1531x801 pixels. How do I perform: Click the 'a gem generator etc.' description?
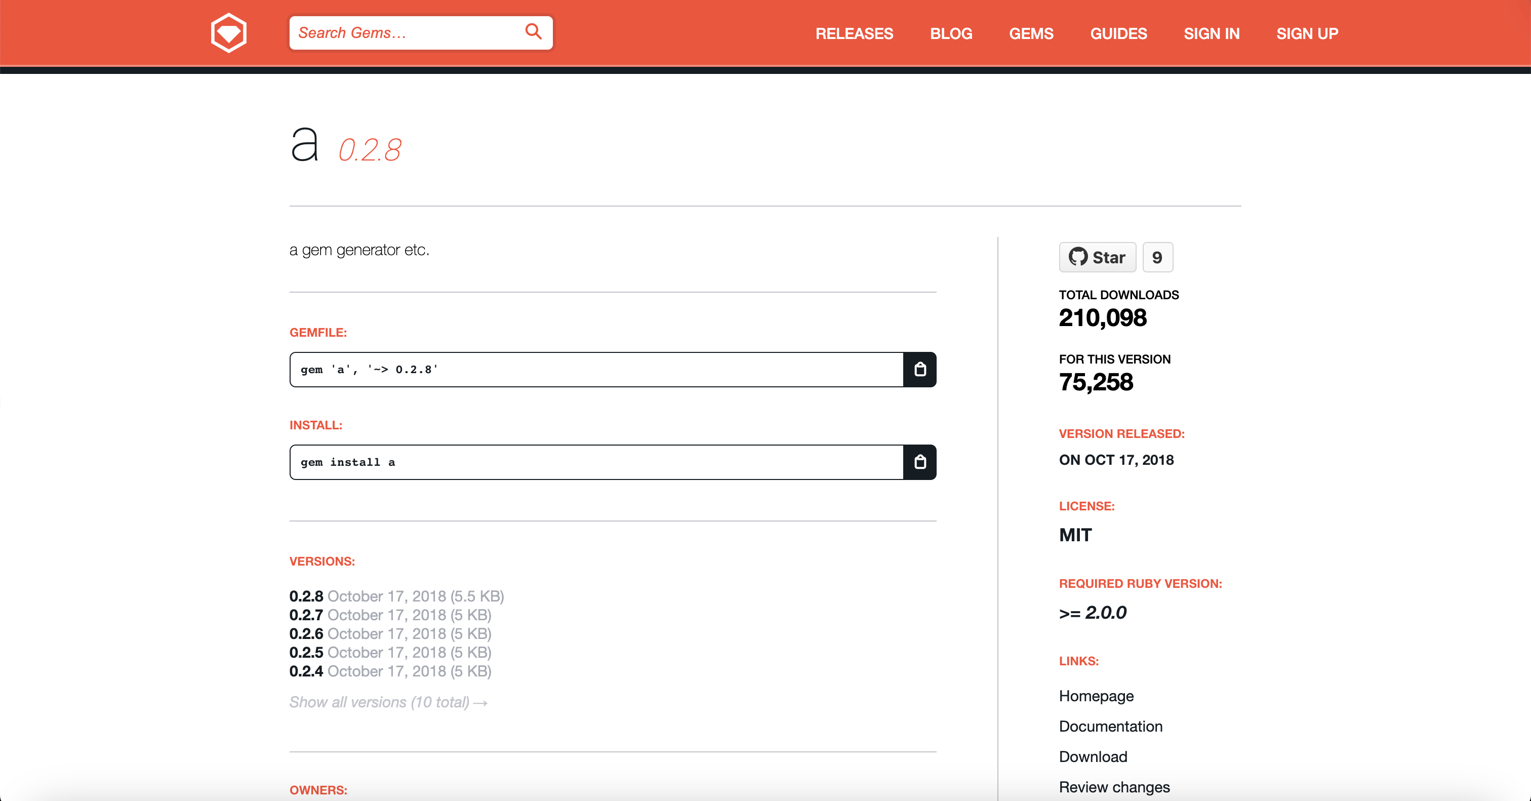tap(359, 250)
